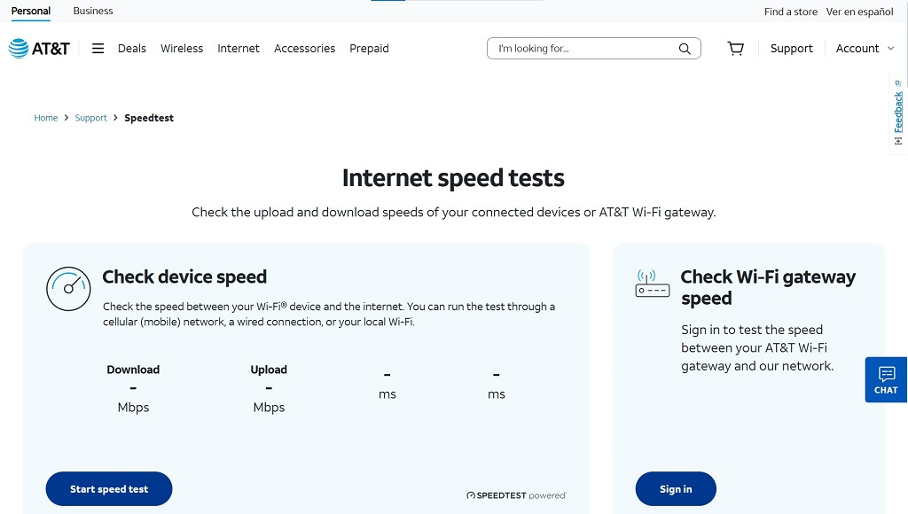Go to Home breadcrumb link

46,118
